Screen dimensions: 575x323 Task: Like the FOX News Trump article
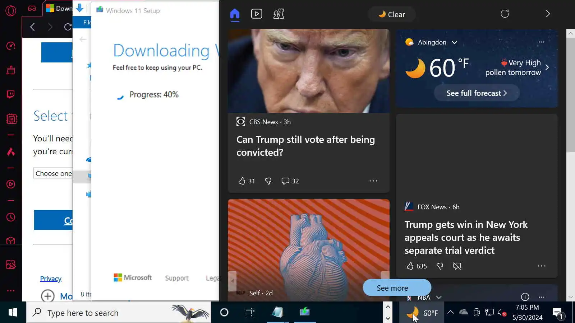click(417, 266)
